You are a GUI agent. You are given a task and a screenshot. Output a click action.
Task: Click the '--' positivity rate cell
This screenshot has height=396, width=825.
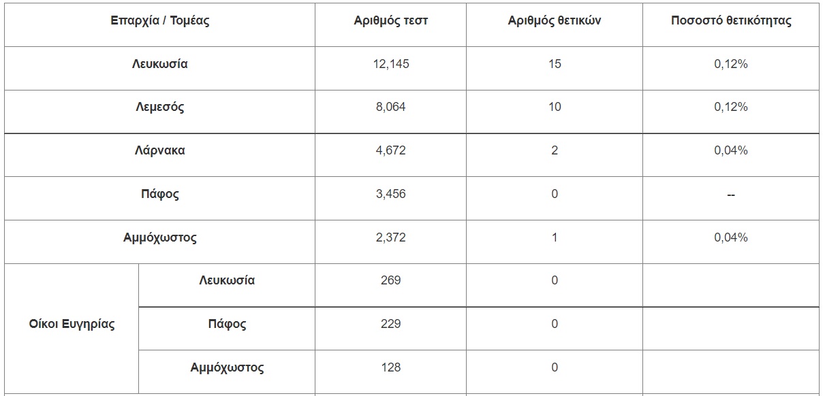pos(731,195)
